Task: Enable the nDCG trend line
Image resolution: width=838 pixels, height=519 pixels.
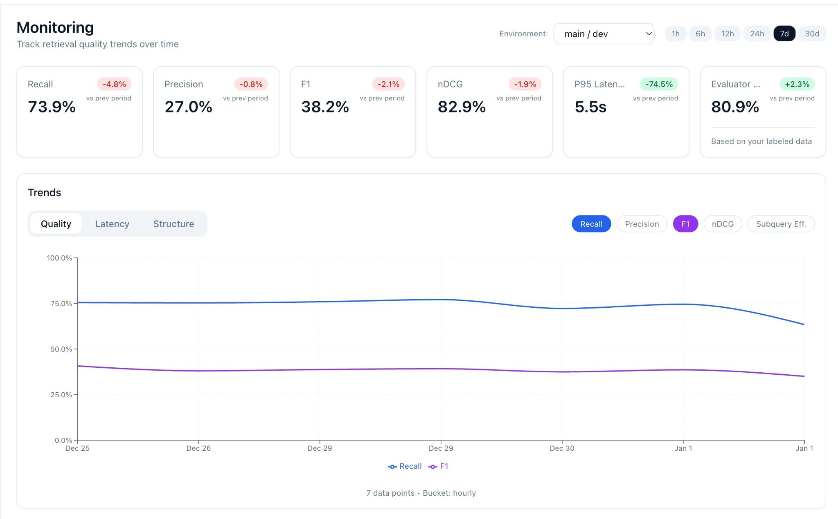Action: click(x=723, y=224)
